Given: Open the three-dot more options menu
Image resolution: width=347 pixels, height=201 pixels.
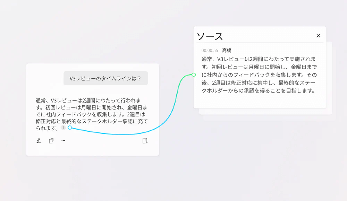Looking at the screenshot, I should tap(63, 141).
